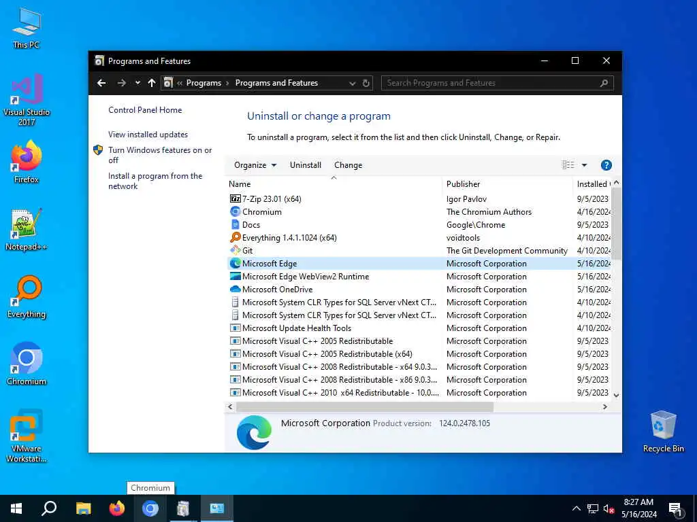
Task: Click Programs and Features breadcrumb segment
Action: (x=276, y=83)
